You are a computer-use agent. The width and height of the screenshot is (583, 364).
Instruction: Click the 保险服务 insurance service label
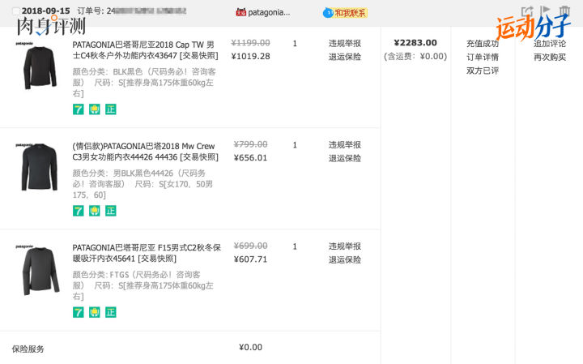[x=28, y=349]
